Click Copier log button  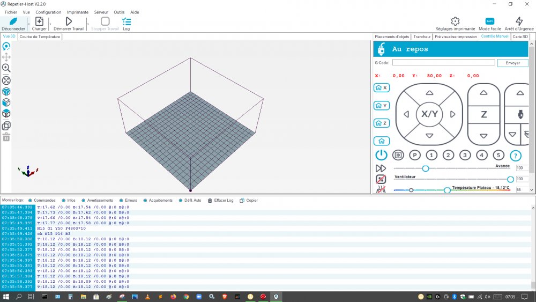(x=249, y=201)
